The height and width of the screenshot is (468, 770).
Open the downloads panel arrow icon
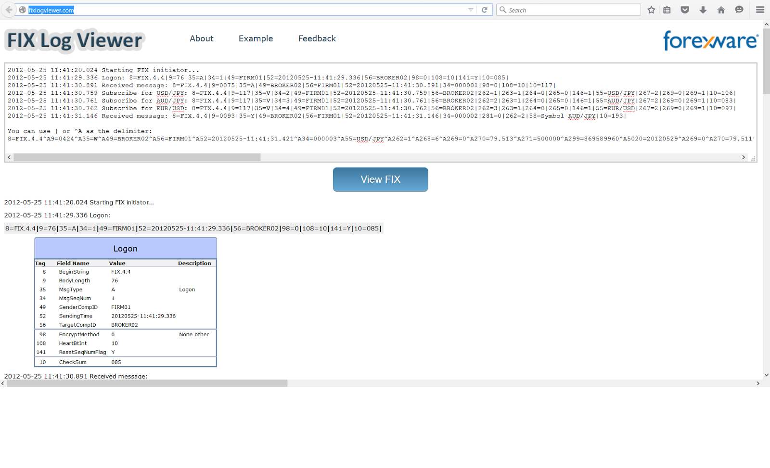tap(703, 10)
